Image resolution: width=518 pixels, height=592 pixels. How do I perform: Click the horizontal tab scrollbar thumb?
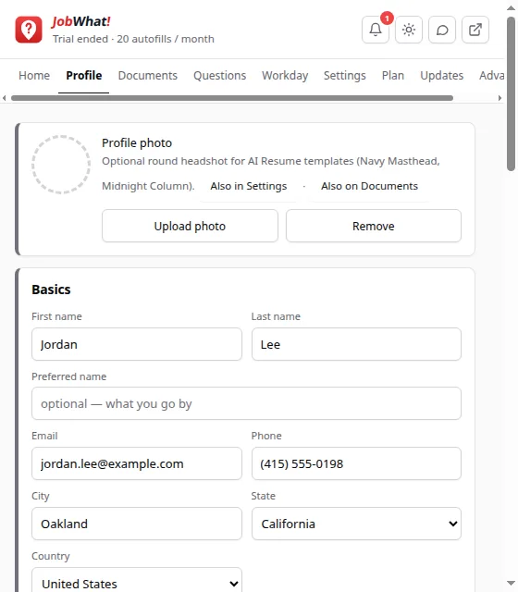click(232, 98)
